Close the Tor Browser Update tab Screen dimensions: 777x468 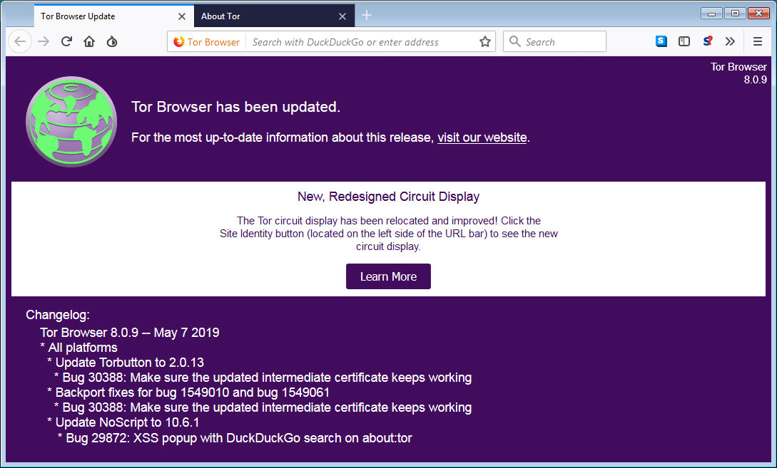(182, 16)
